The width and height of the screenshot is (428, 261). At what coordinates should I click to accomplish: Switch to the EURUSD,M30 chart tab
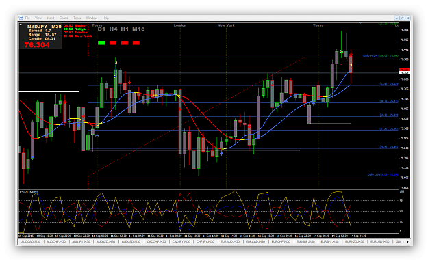coord(379,241)
